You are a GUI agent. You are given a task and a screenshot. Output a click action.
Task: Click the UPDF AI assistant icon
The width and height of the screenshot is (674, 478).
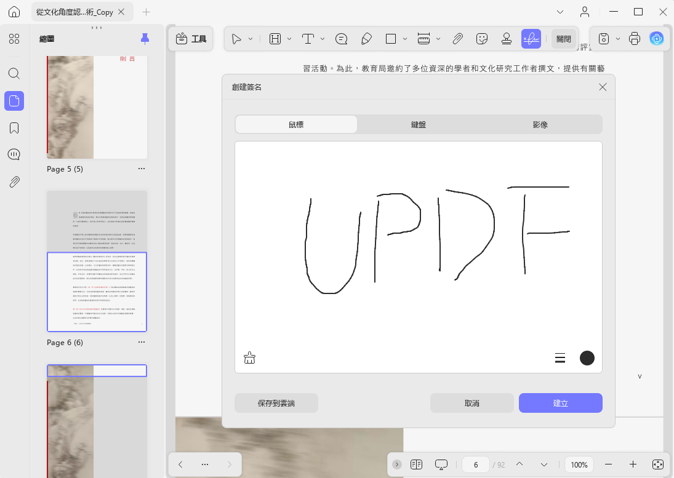(656, 39)
